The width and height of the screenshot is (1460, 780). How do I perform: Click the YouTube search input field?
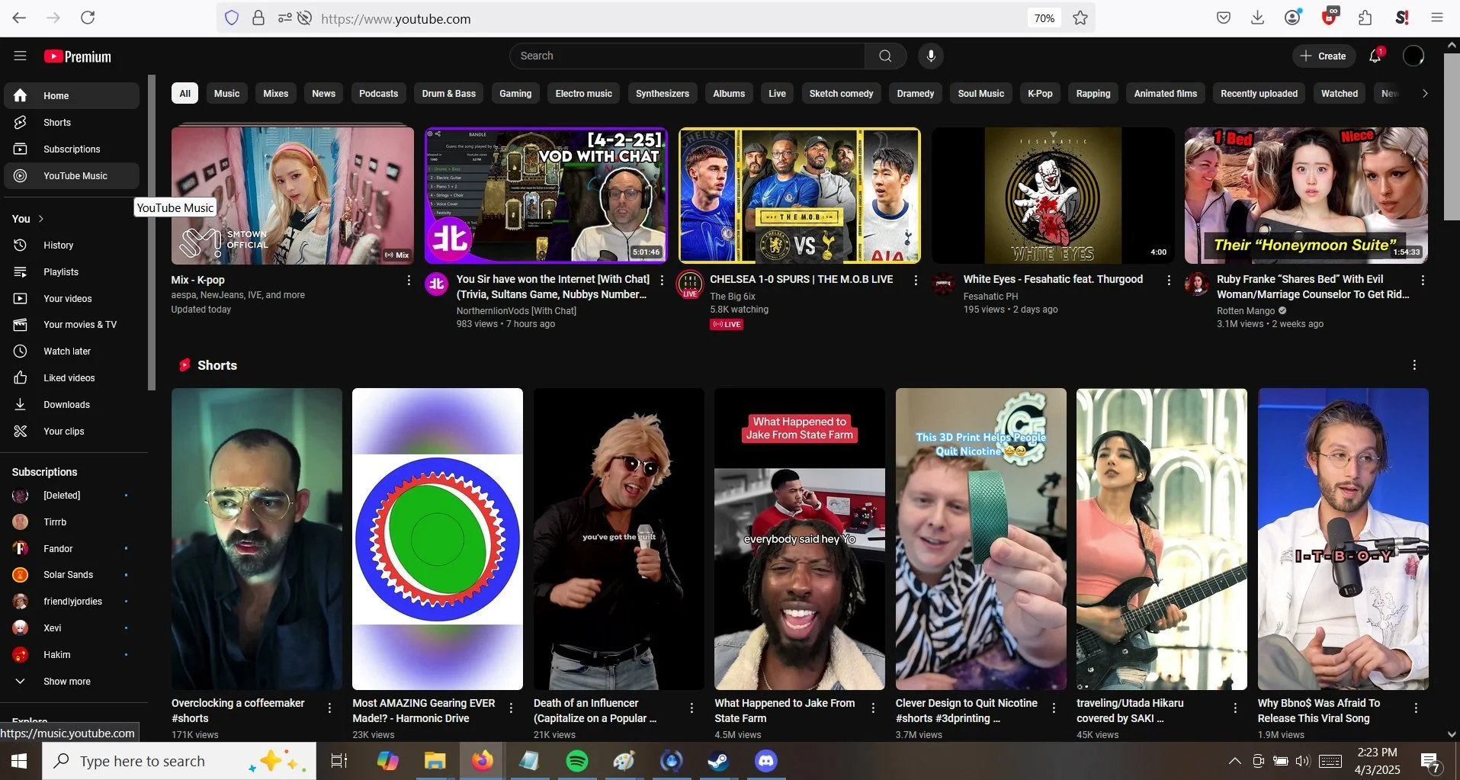(x=687, y=56)
